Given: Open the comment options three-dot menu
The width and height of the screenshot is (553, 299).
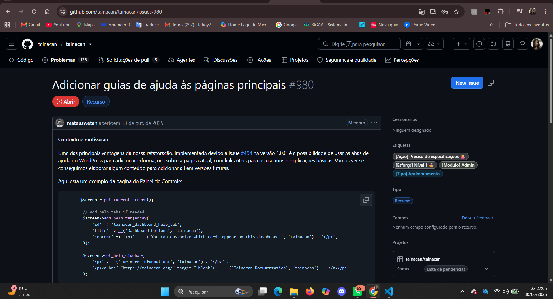Looking at the screenshot, I should point(374,123).
